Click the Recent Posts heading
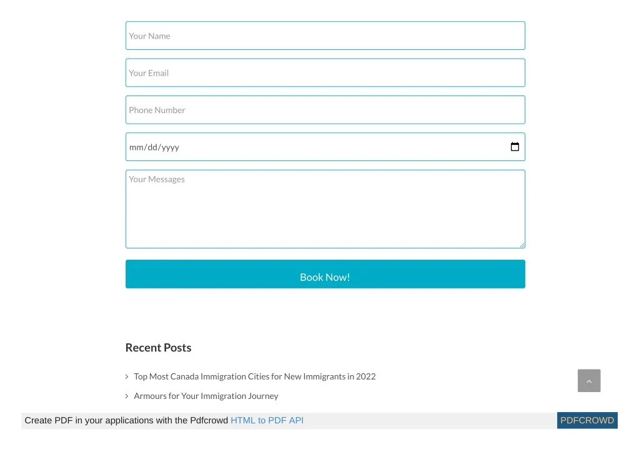Viewport: 639px width, 452px height. [158, 348]
